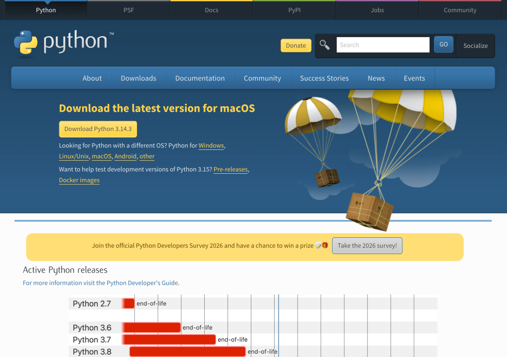507x357 pixels.
Task: Click the 'Python 3.6' chart label
Action: click(92, 327)
